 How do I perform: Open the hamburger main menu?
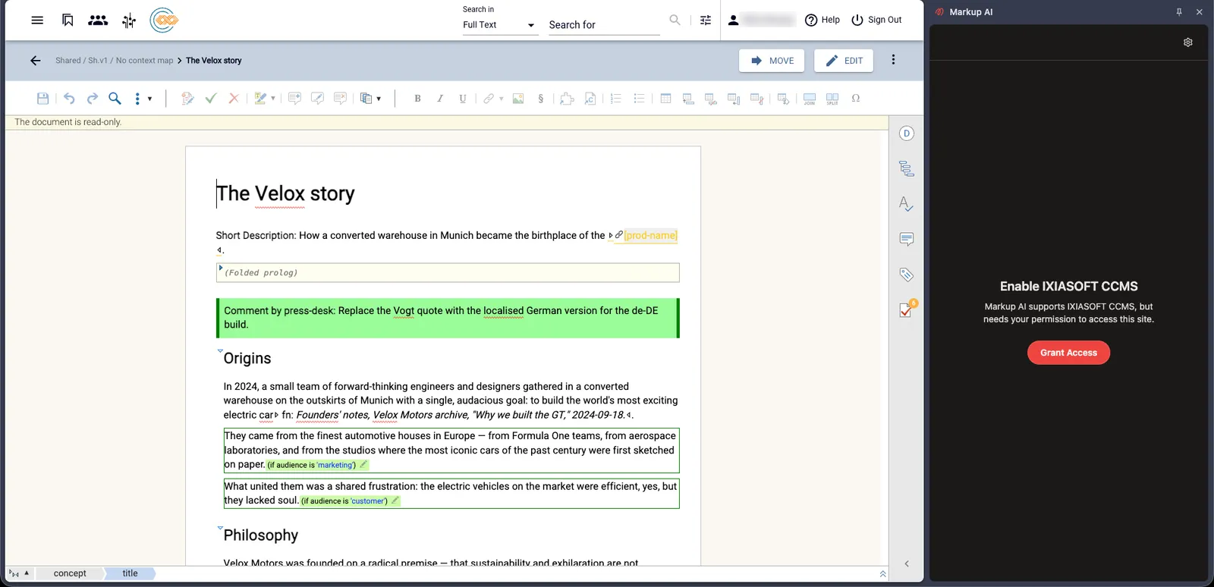37,20
